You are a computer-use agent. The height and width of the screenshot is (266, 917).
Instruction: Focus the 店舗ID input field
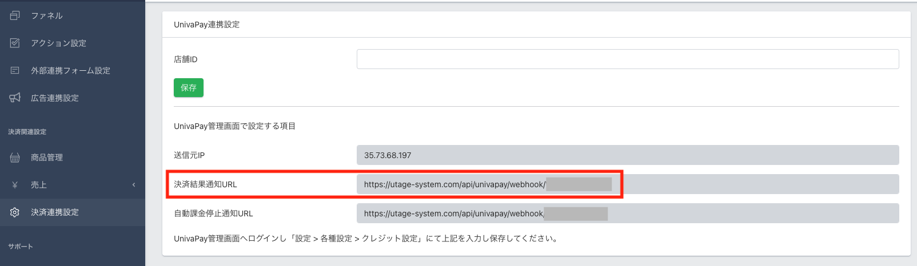(627, 59)
